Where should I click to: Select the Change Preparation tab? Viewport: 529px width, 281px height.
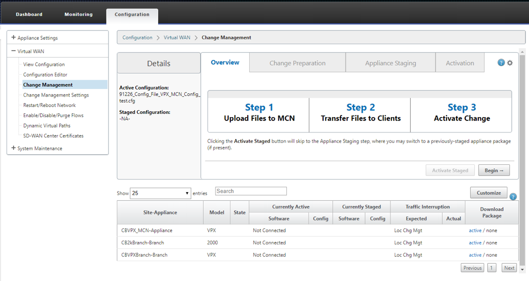point(297,63)
